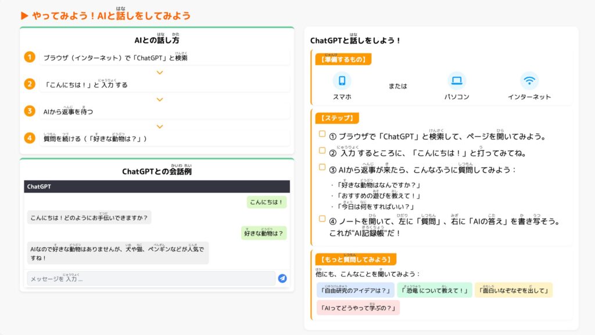Viewport: 595px width, 335px height.
Task: Click the page title やってみよう！AIと話しをしてみよう
Action: (111, 16)
